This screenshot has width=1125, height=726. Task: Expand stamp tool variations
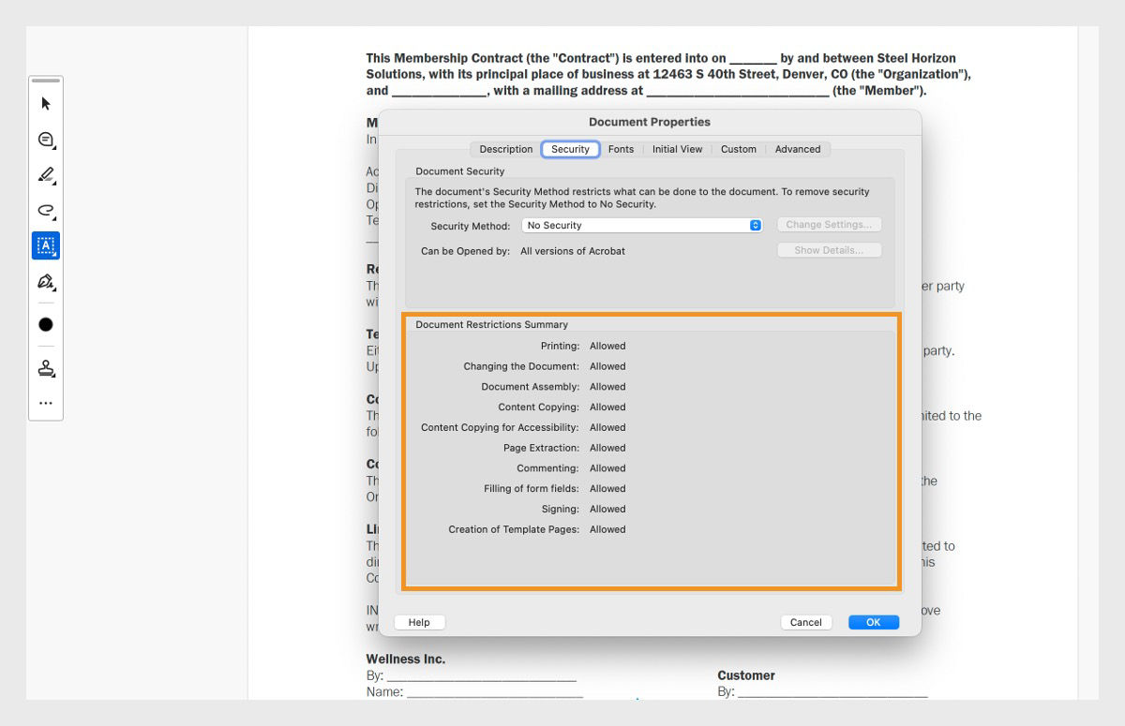pyautogui.click(x=53, y=375)
